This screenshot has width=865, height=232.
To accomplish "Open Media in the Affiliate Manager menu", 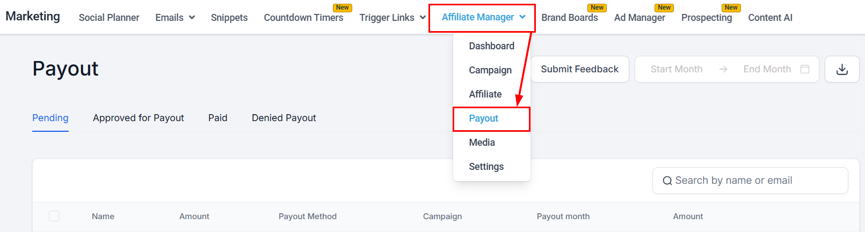I will [x=482, y=143].
